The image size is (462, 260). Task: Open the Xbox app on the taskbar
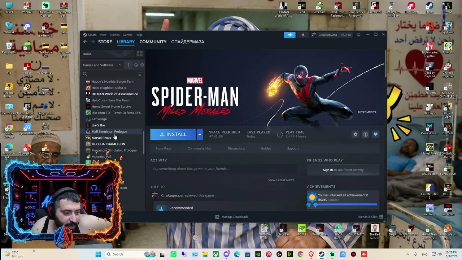pyautogui.click(x=215, y=254)
